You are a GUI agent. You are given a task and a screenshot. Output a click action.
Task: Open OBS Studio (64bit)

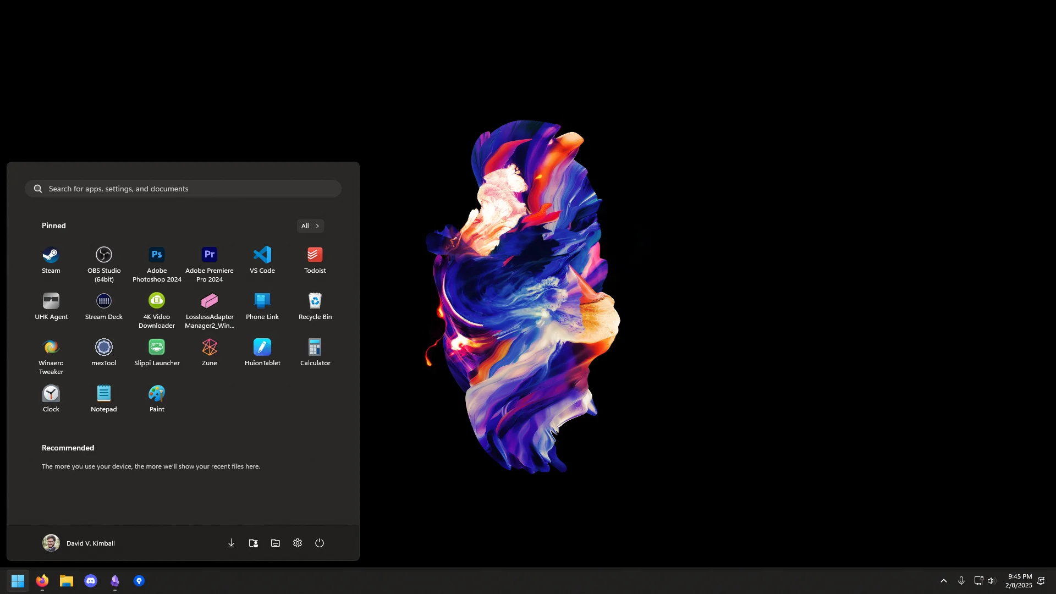[x=103, y=260]
